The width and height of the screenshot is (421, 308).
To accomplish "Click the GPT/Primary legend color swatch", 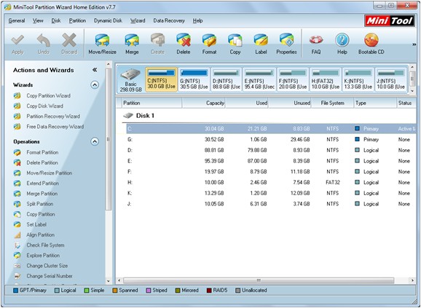I will point(15,291).
